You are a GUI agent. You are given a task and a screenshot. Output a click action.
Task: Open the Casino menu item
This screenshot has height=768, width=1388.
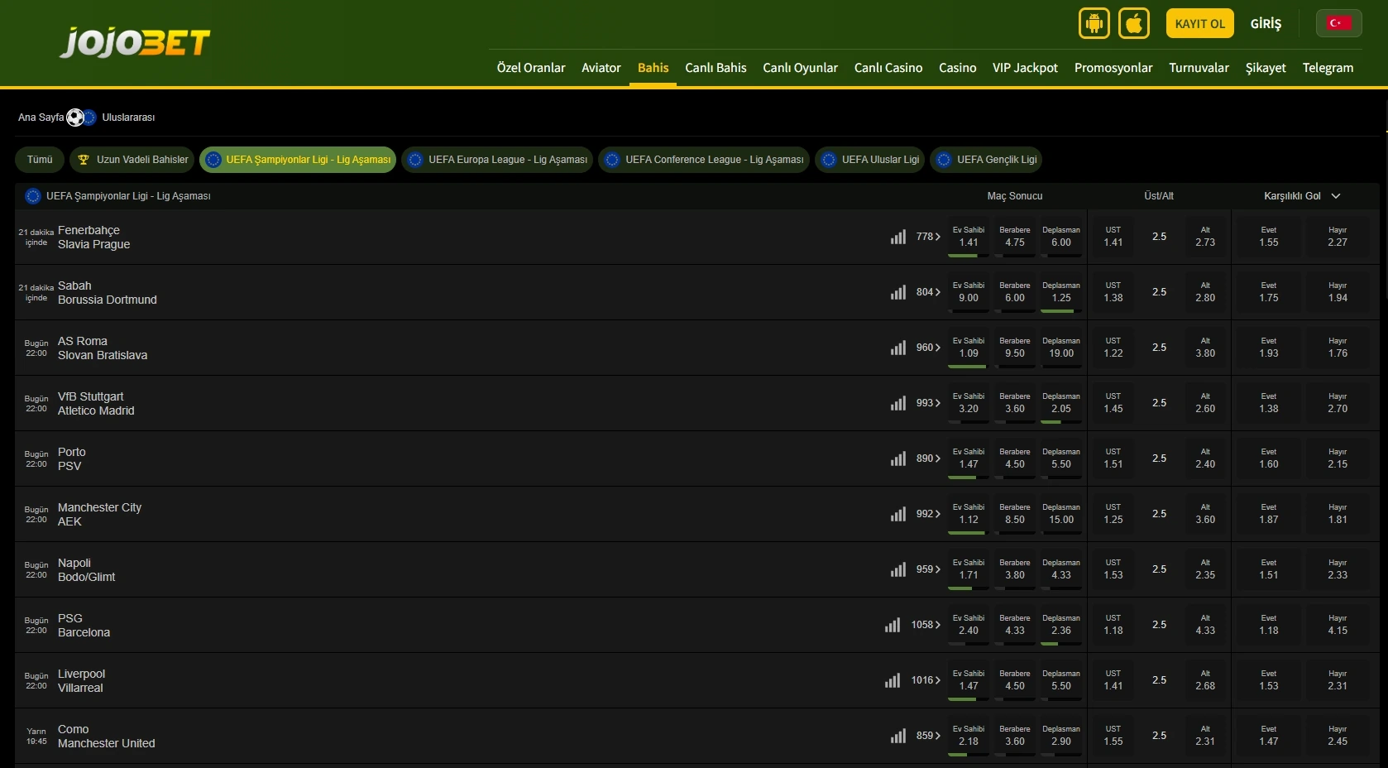[x=957, y=68]
